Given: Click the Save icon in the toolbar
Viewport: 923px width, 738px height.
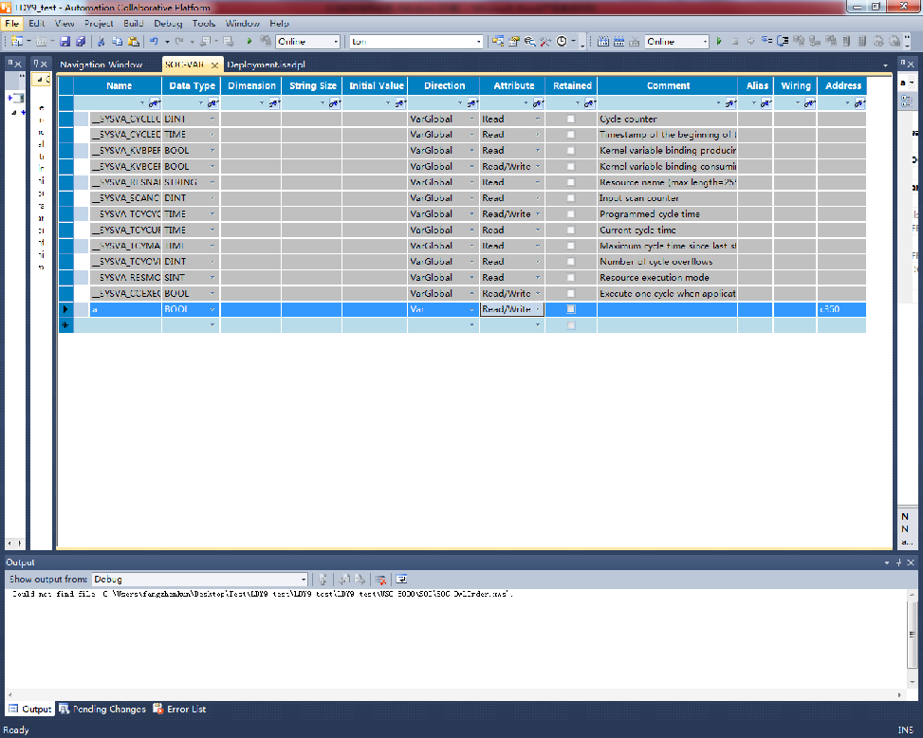Looking at the screenshot, I should pos(65,42).
